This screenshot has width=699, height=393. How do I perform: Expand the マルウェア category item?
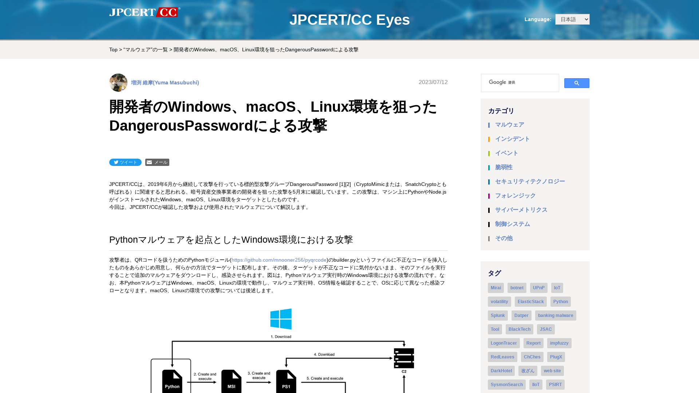(510, 124)
